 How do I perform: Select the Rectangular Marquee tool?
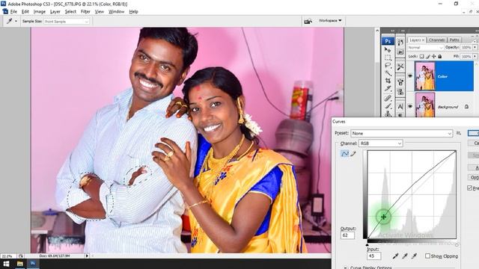pos(388,58)
